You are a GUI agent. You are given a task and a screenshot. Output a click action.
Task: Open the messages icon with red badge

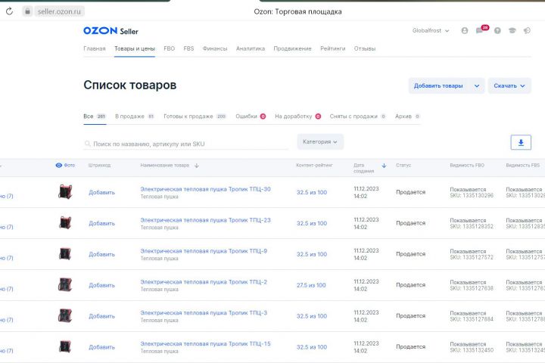[481, 30]
